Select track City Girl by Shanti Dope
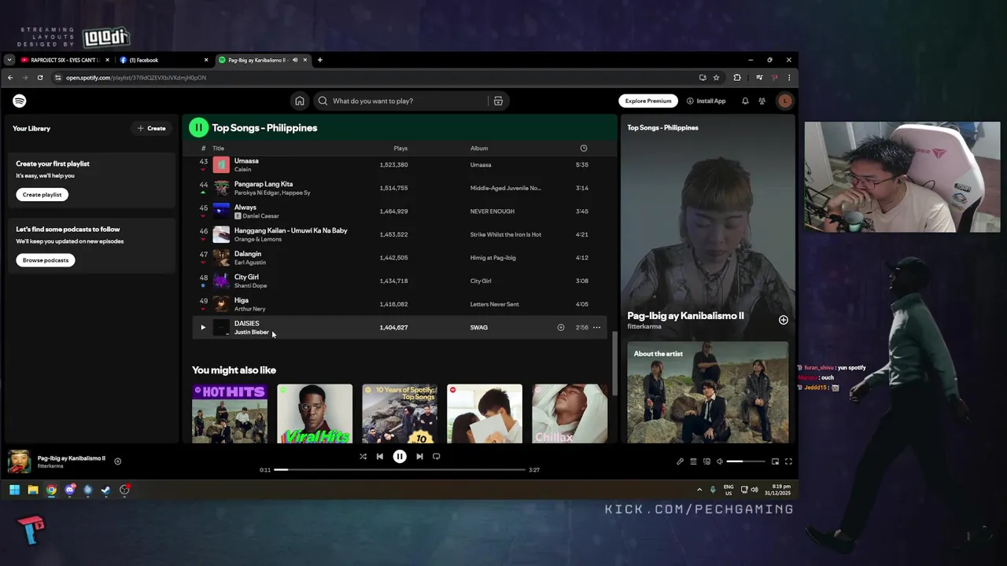 pos(400,281)
